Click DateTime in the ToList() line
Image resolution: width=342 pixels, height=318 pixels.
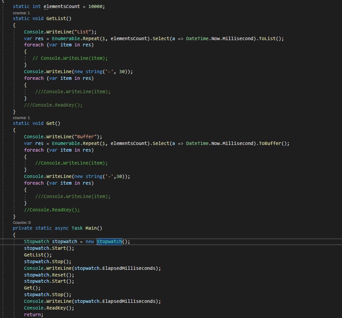tap(197, 39)
